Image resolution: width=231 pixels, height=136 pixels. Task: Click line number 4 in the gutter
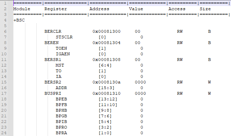point(5,20)
